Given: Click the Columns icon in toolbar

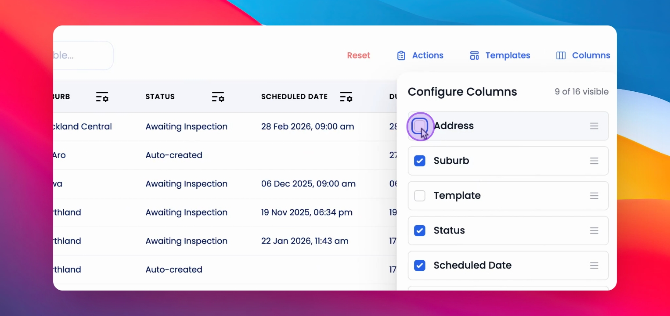Looking at the screenshot, I should coord(561,56).
